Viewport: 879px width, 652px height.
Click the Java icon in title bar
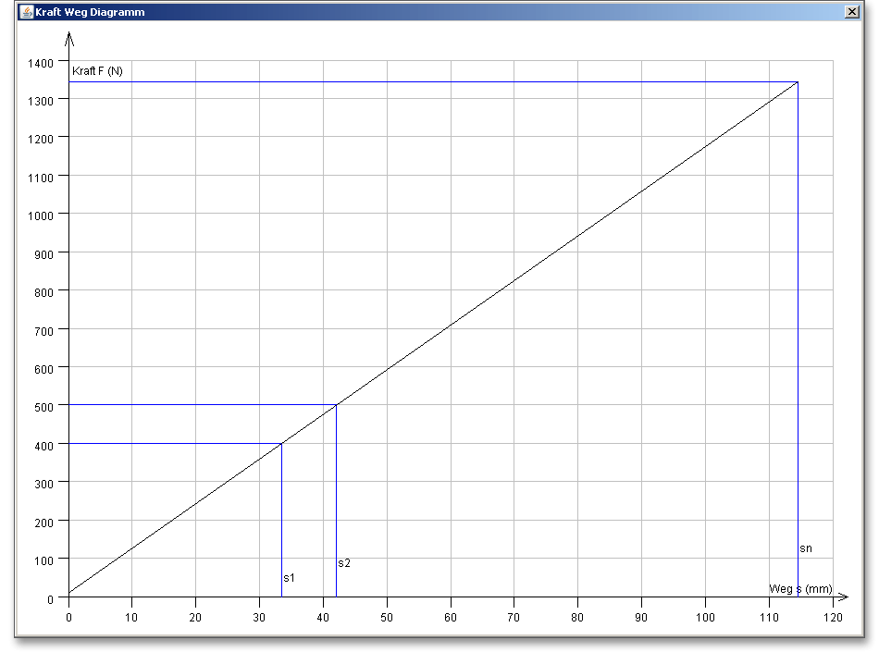[26, 12]
